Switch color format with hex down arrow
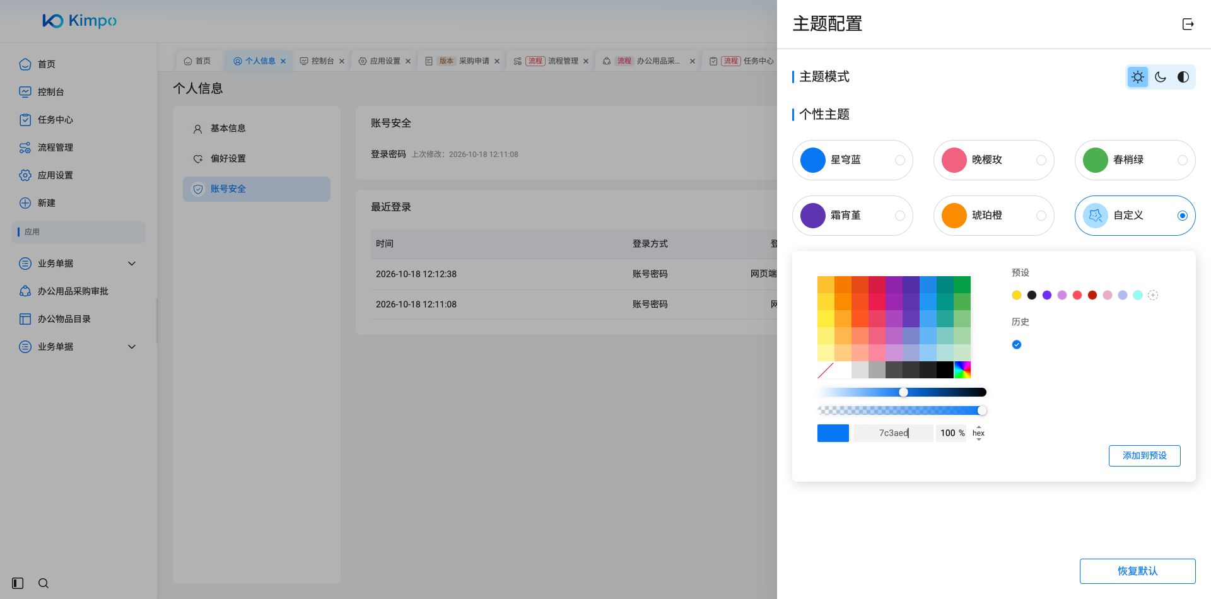 [979, 439]
